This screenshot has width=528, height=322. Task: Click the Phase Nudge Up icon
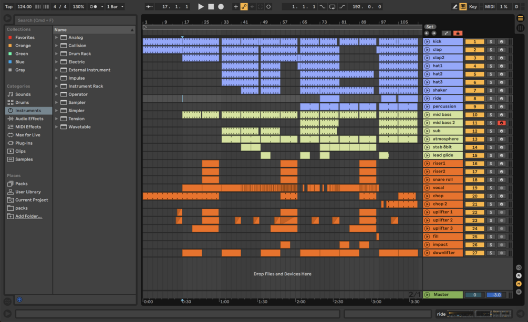pos(46,6)
